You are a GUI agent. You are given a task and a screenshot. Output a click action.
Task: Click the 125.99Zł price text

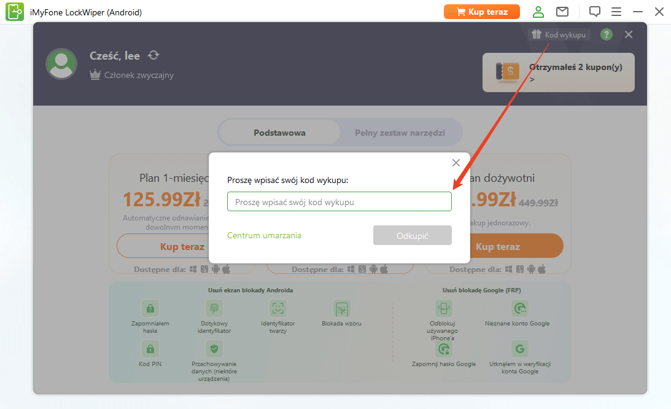161,199
